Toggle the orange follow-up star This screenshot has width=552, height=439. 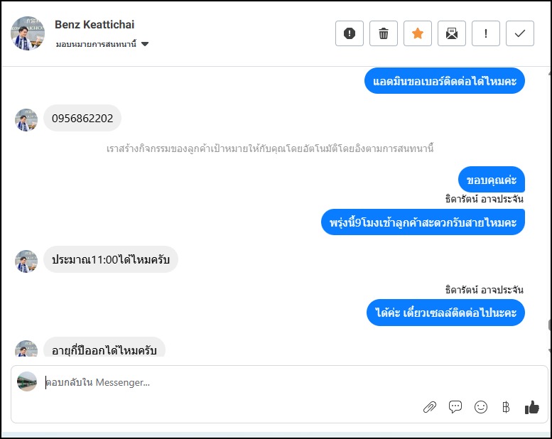tap(418, 33)
